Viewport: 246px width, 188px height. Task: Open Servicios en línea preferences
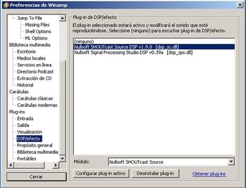point(34,65)
